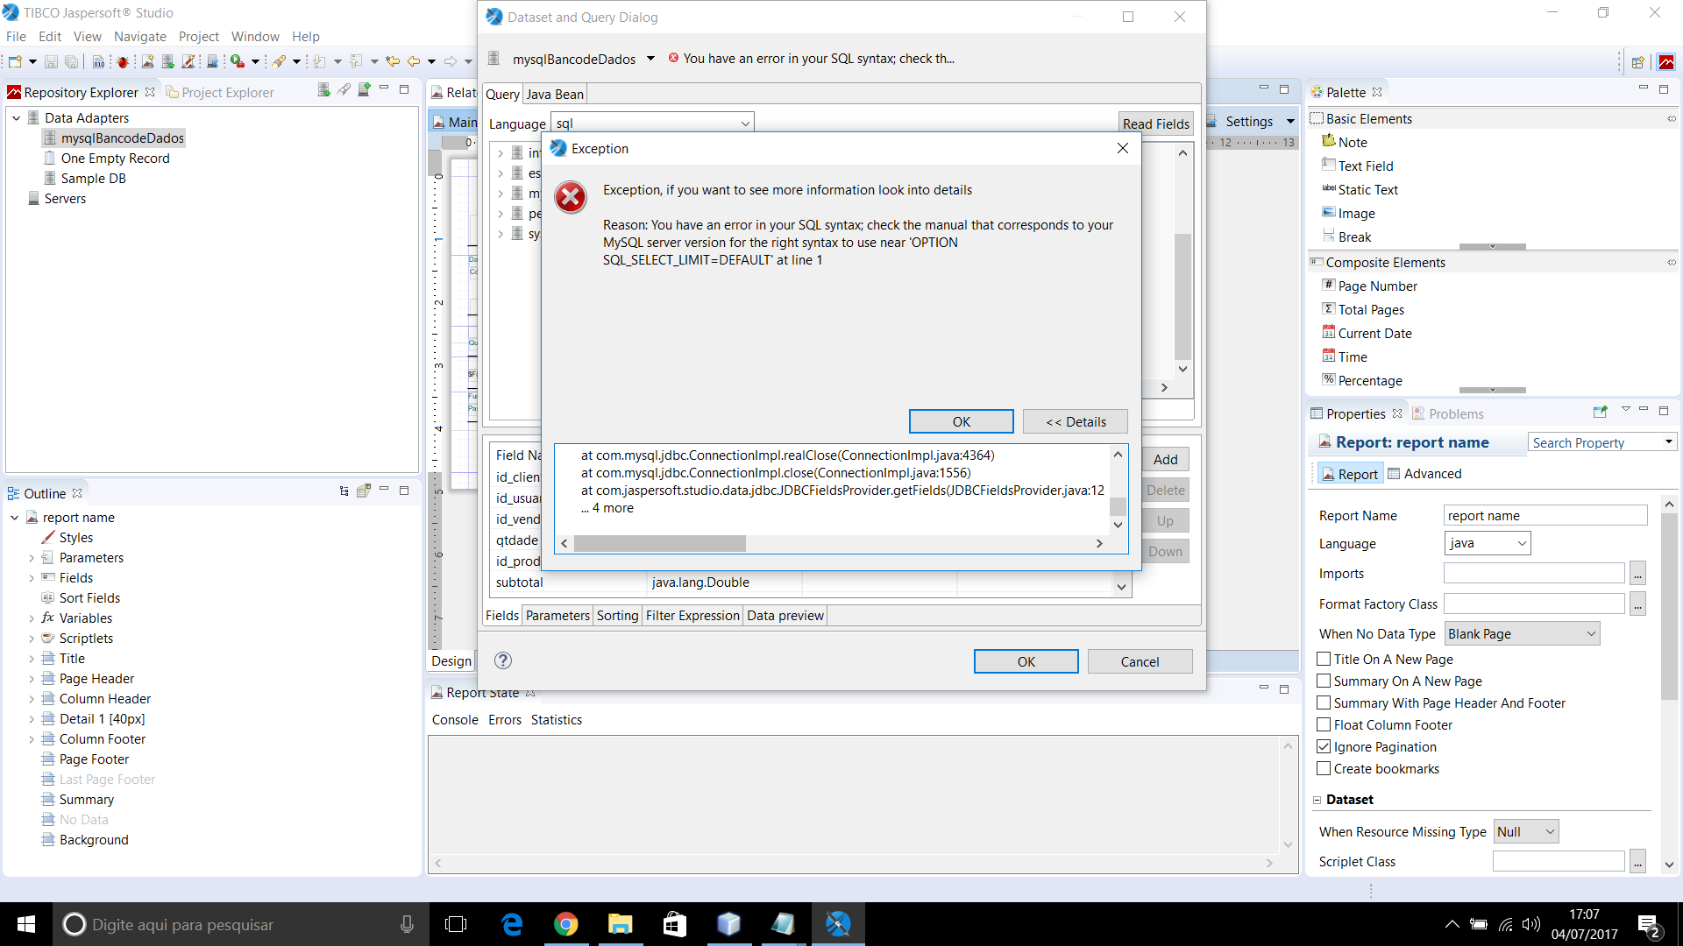Select the mysqlBancodeDados data adapter

pyautogui.click(x=122, y=138)
